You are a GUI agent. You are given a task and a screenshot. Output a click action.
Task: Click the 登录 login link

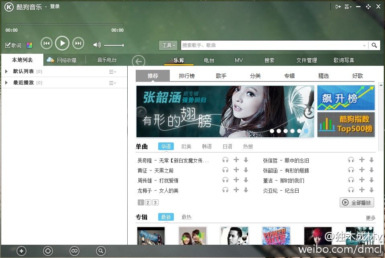(x=55, y=7)
